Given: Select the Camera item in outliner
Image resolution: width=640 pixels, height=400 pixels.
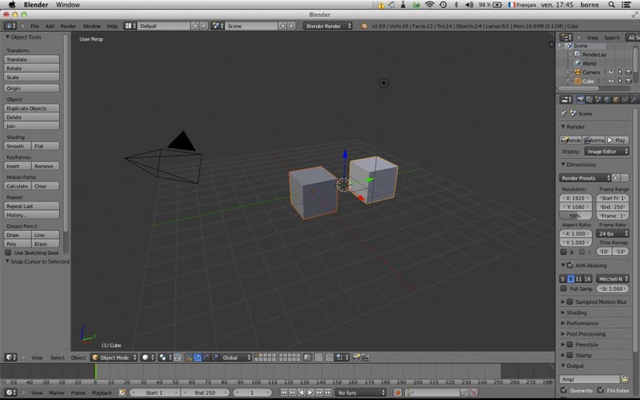Looking at the screenshot, I should 591,72.
